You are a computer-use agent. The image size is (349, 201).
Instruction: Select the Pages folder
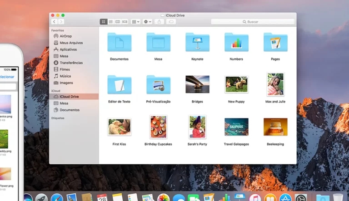click(275, 42)
